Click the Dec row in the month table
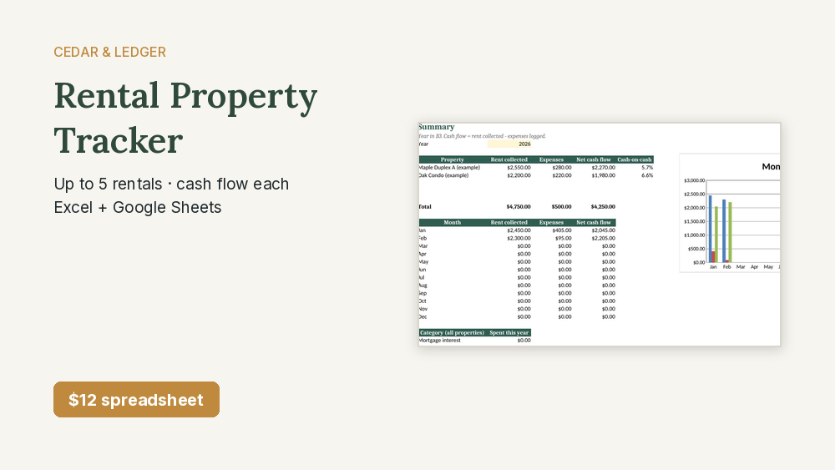Screen dimensions: 835x470 pos(517,316)
